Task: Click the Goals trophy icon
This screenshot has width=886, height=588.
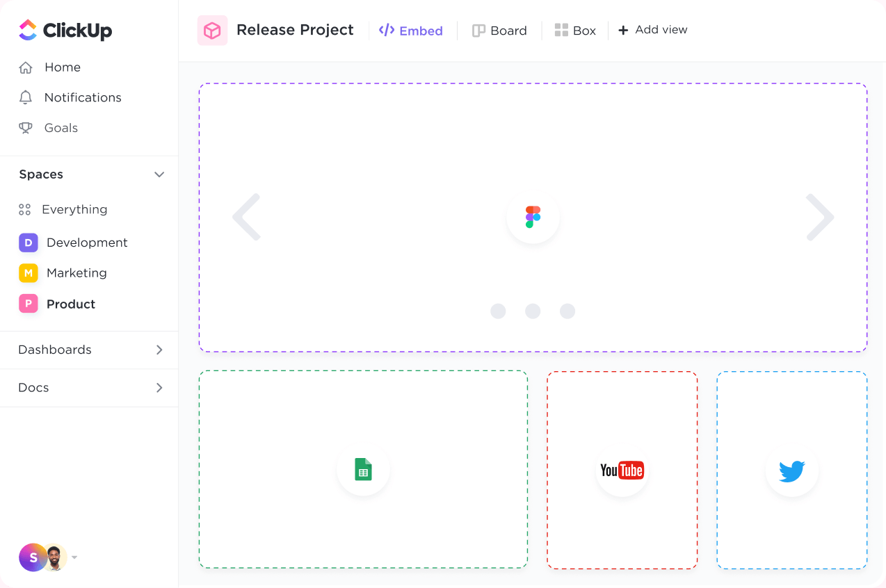Action: pyautogui.click(x=25, y=128)
